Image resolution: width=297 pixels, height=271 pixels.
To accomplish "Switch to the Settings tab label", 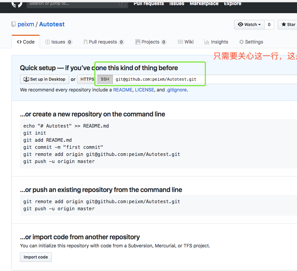I will (x=254, y=42).
